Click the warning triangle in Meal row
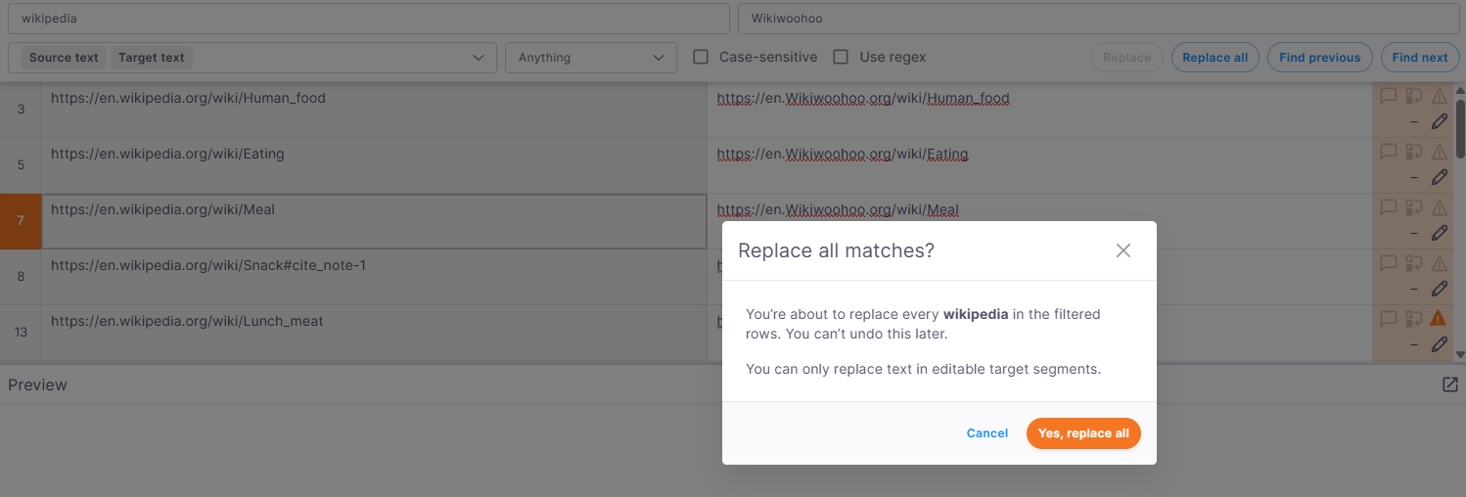Image resolution: width=1466 pixels, height=497 pixels. tap(1439, 208)
